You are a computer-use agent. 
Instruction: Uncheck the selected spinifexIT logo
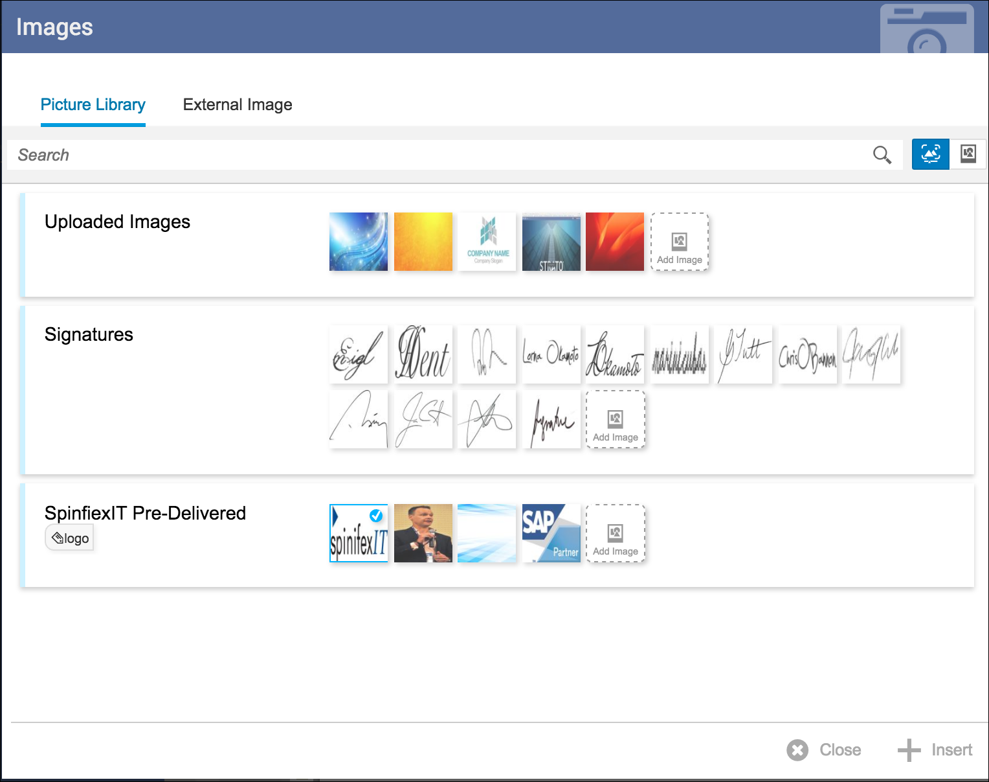[x=375, y=516]
